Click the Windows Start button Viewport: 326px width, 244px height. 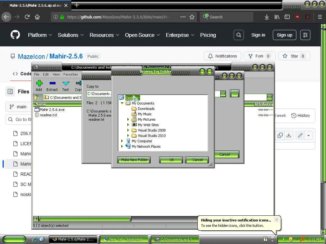tap(14, 239)
